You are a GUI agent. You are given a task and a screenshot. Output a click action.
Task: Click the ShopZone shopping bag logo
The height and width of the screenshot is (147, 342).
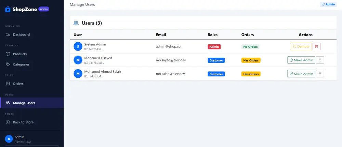[8, 9]
